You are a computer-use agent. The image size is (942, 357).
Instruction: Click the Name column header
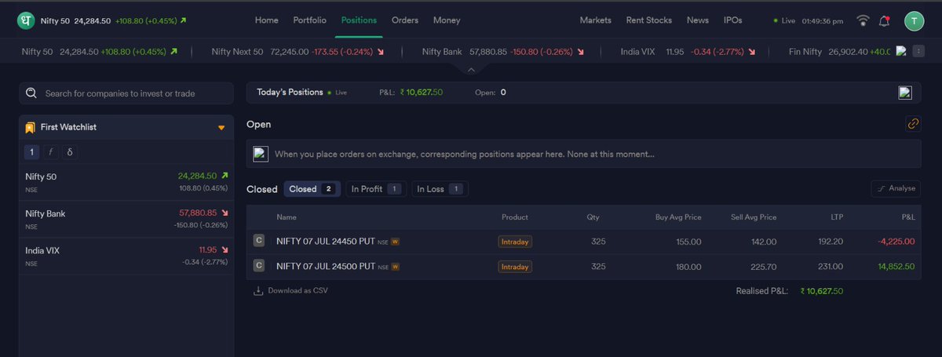pyautogui.click(x=287, y=217)
